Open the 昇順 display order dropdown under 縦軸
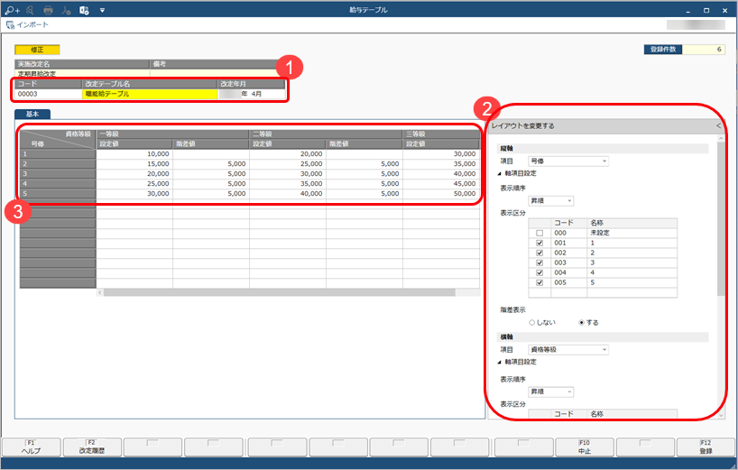 pyautogui.click(x=550, y=201)
